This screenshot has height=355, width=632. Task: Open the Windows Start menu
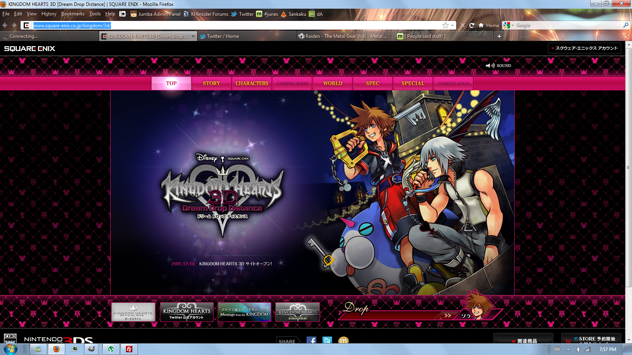coord(11,349)
